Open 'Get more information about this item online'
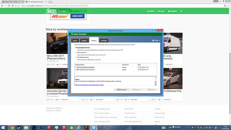The height and width of the screenshot is (130, 231). pos(89,85)
